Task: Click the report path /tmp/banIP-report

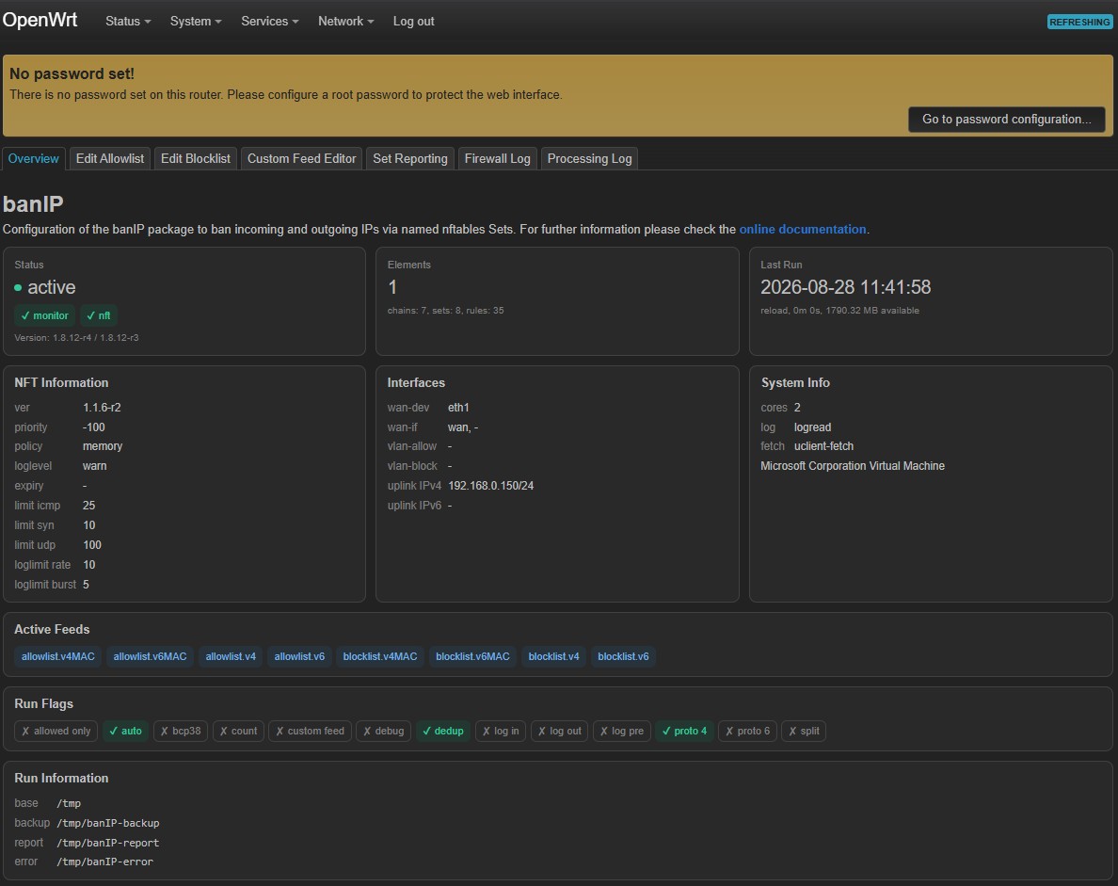Action: tap(107, 843)
